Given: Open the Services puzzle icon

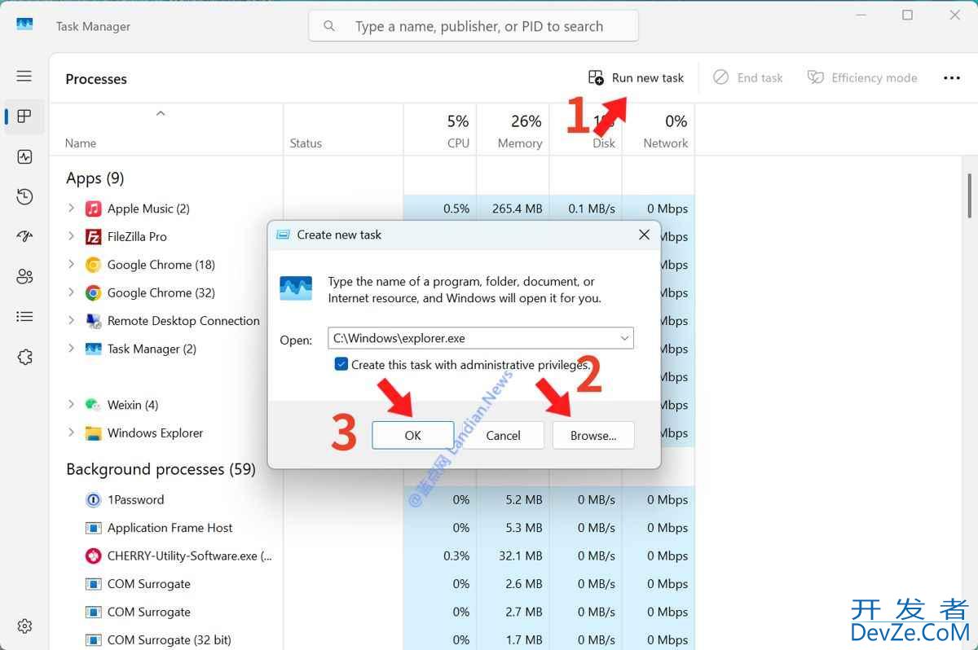Looking at the screenshot, I should tap(24, 357).
